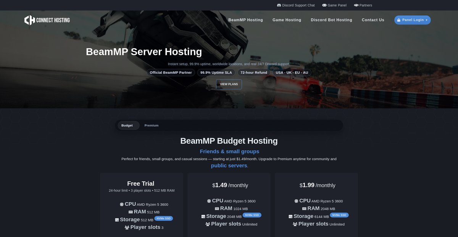Go to Contact Us page
This screenshot has height=237, width=458.
click(373, 20)
